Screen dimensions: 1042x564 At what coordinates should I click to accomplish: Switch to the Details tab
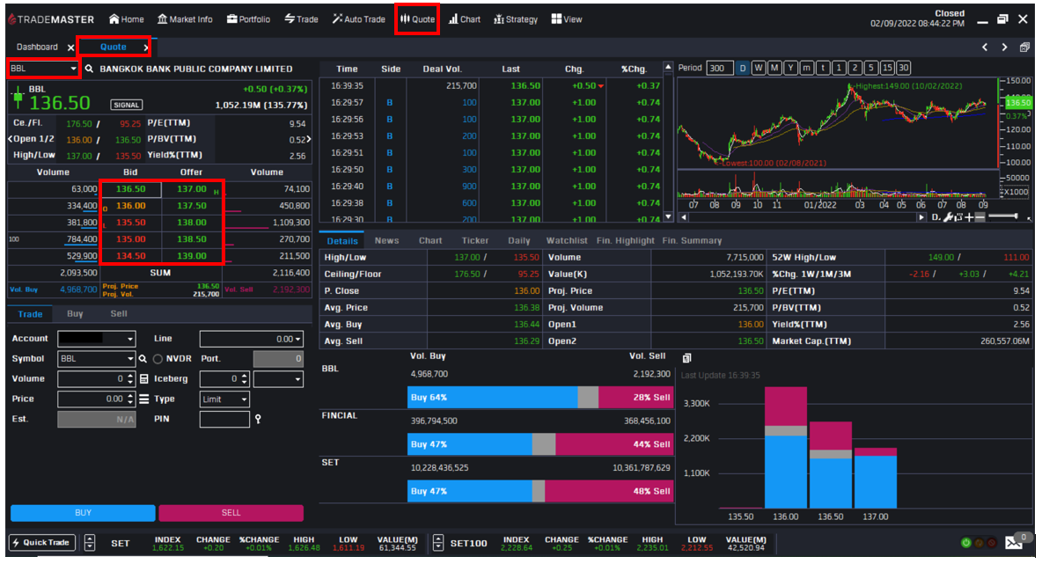point(342,241)
